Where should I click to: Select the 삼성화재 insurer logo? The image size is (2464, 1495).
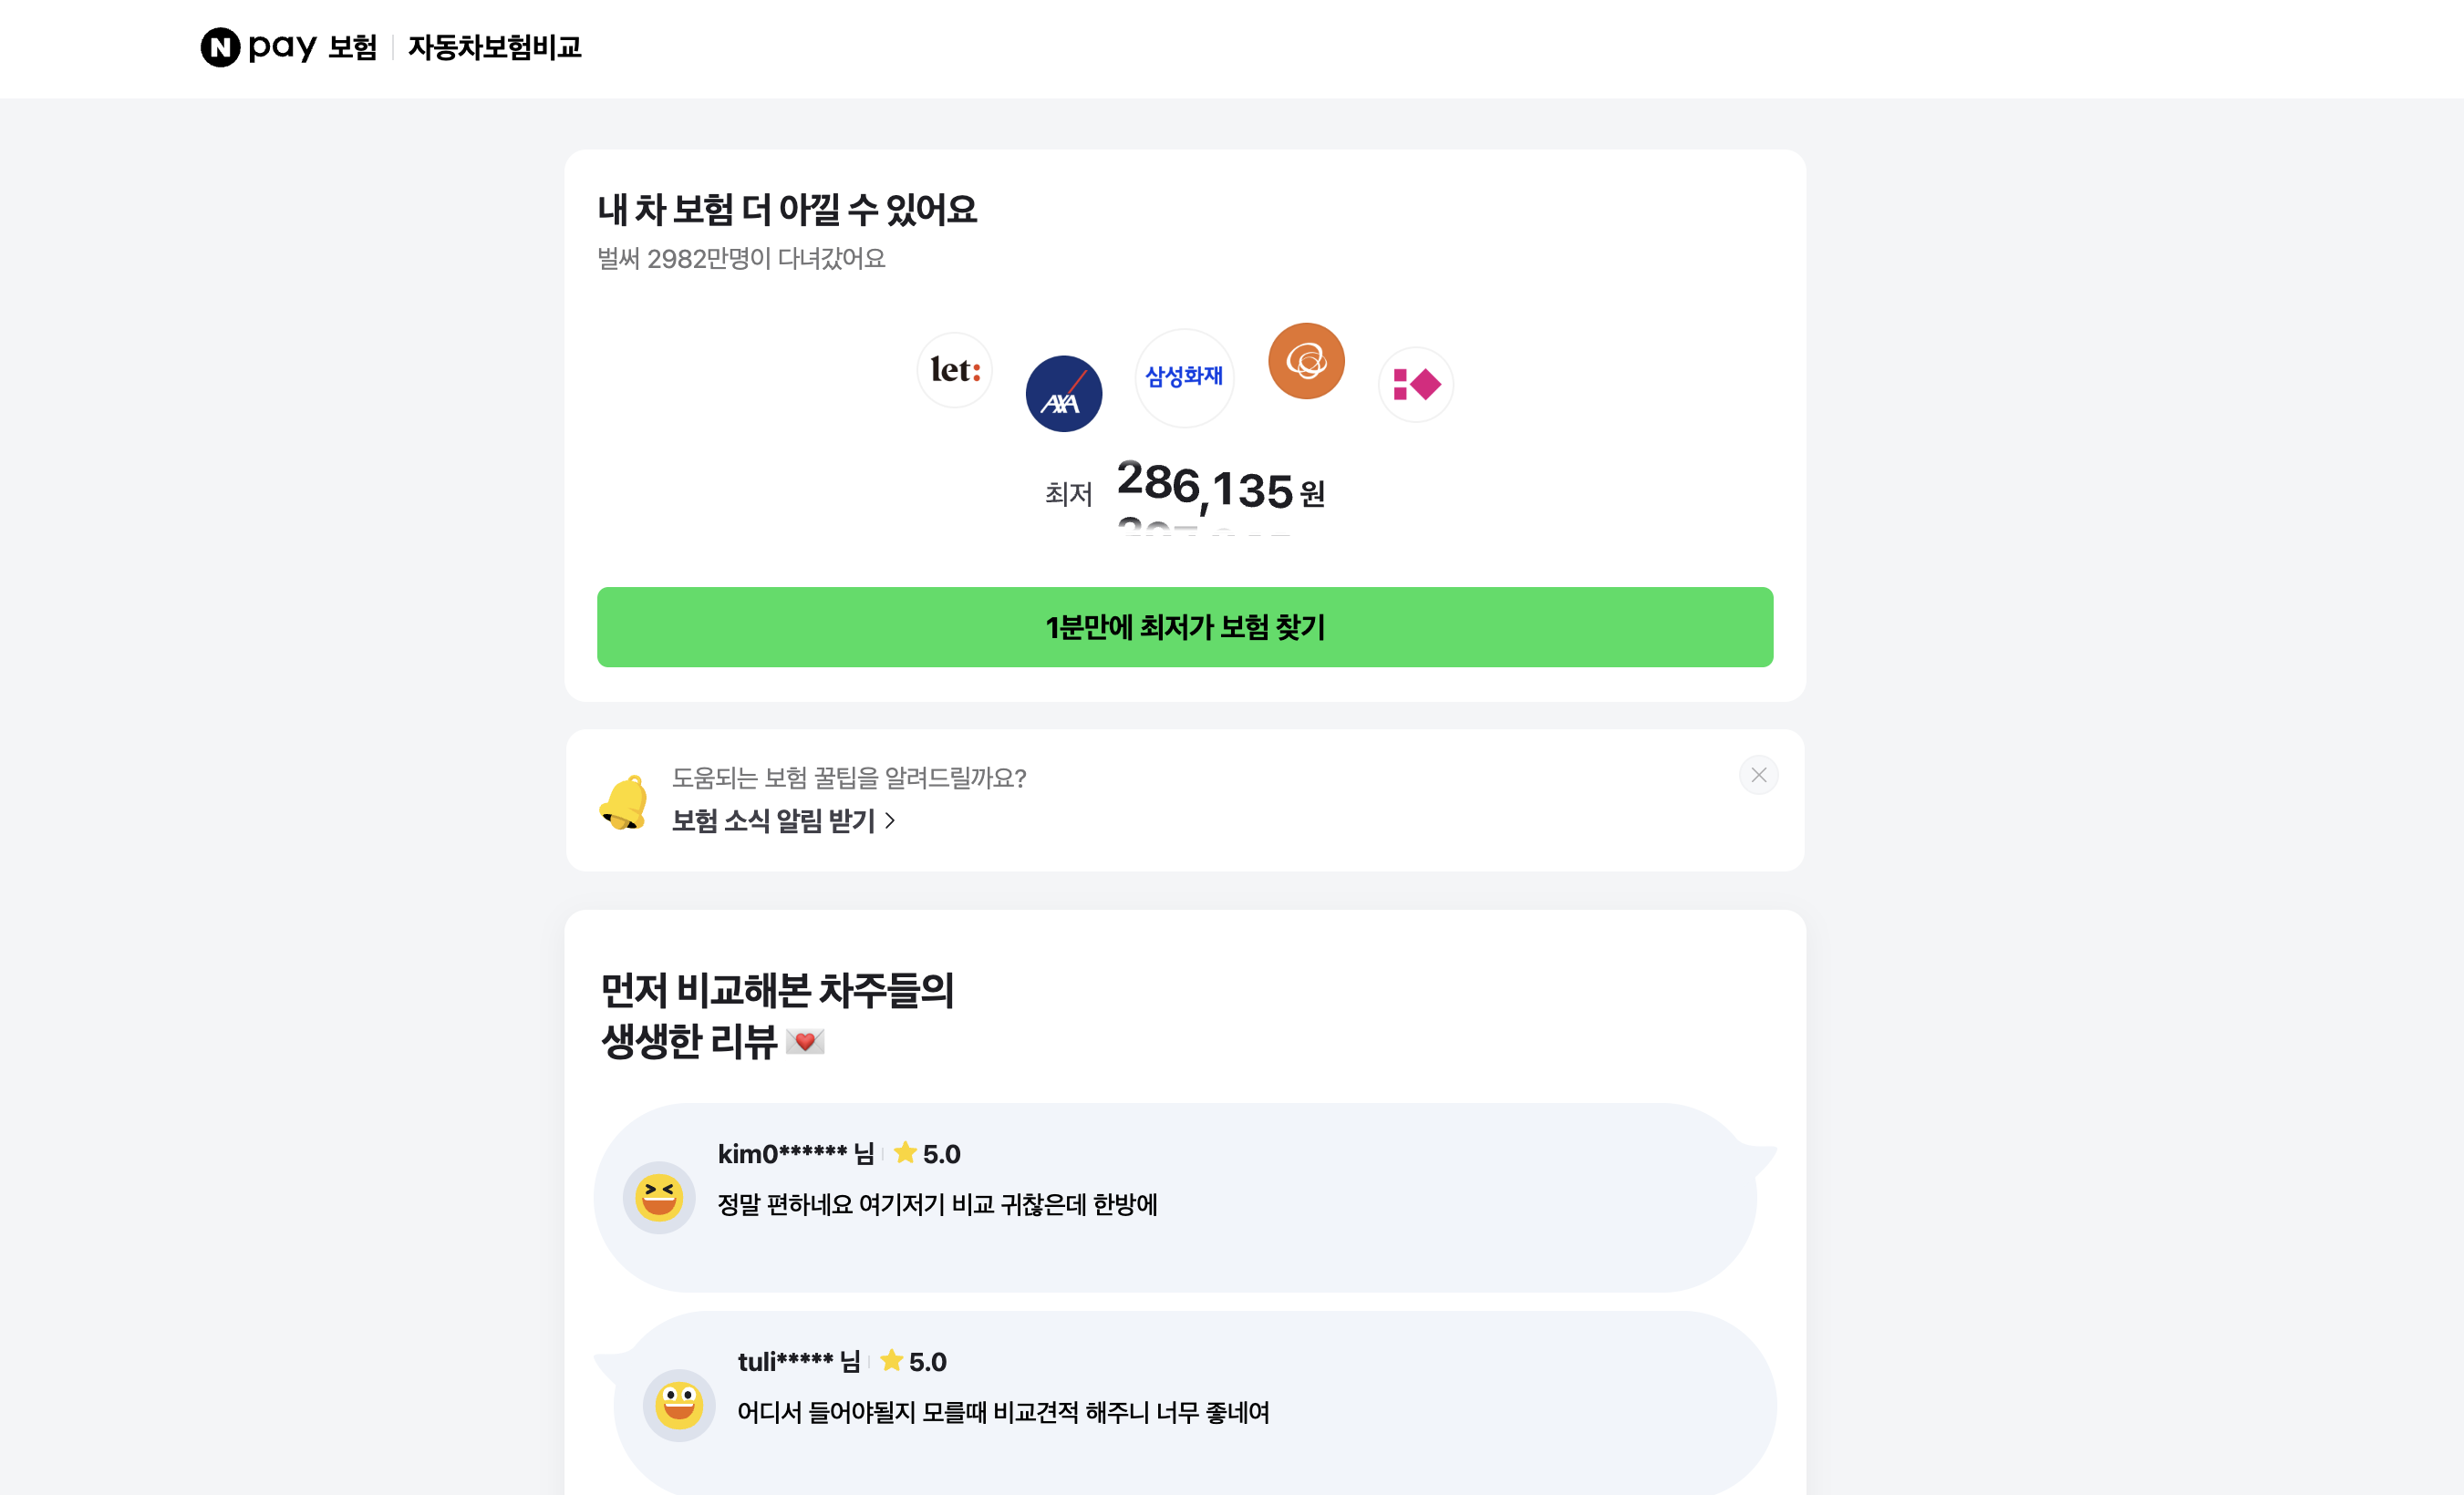coord(1184,378)
